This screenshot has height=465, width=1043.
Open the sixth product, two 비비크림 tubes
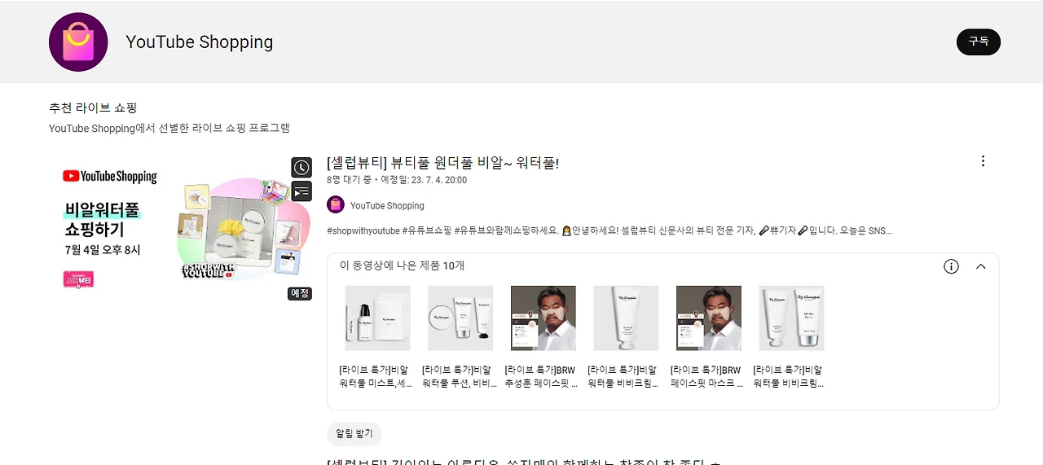[x=791, y=318]
